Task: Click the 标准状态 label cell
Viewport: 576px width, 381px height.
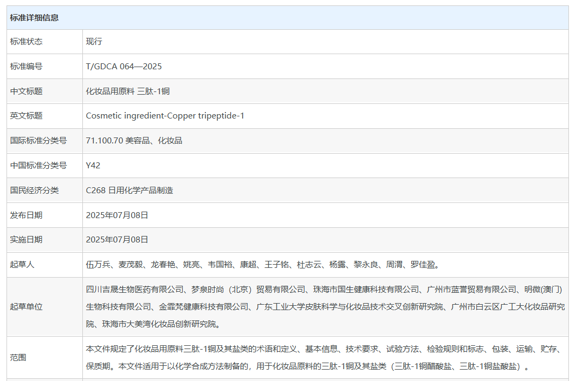Action: pyautogui.click(x=26, y=42)
